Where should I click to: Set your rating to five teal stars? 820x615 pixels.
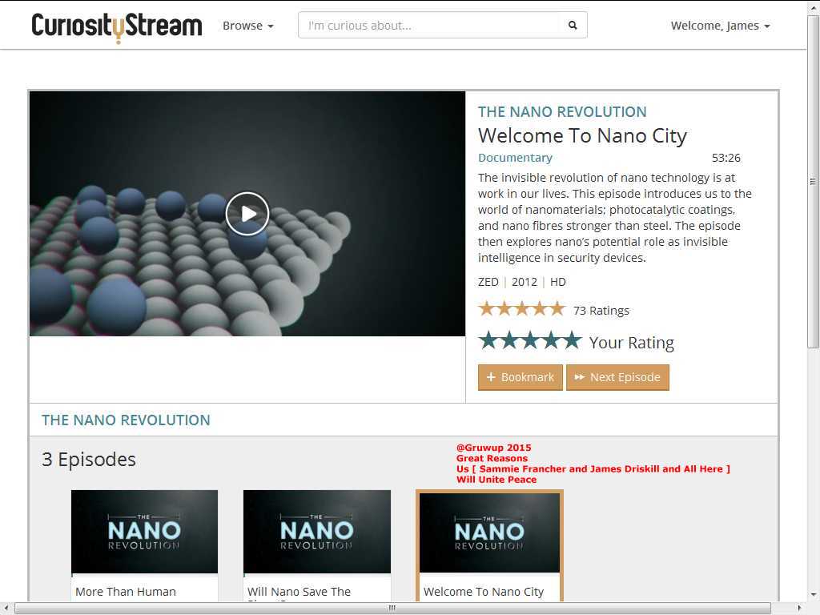573,340
